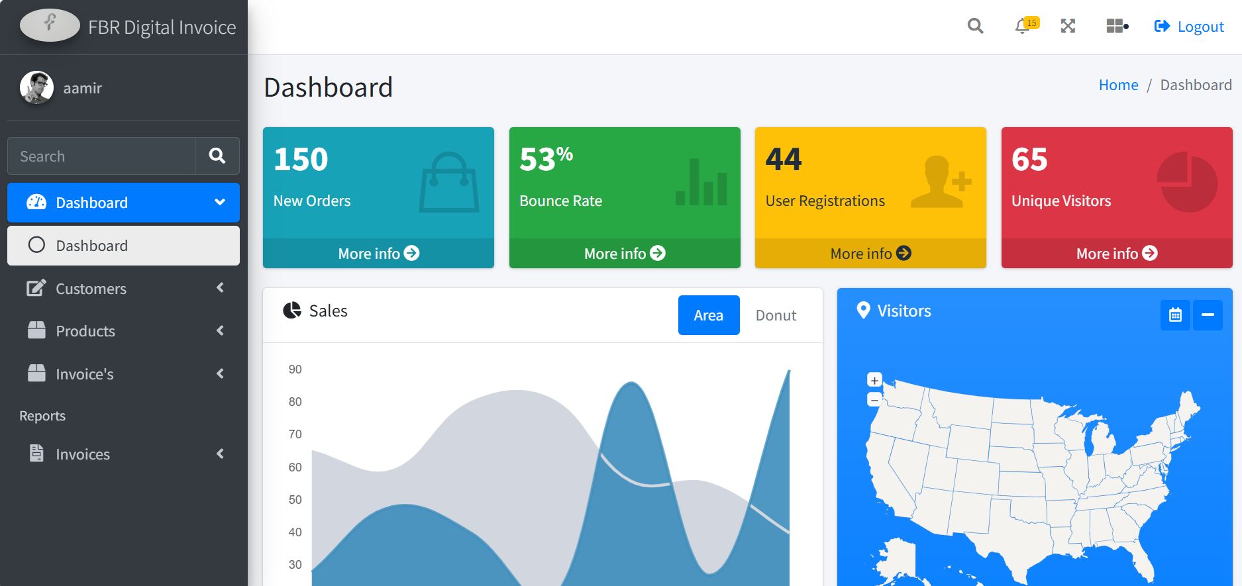Open the Products menu item
The image size is (1242, 586).
coord(123,331)
